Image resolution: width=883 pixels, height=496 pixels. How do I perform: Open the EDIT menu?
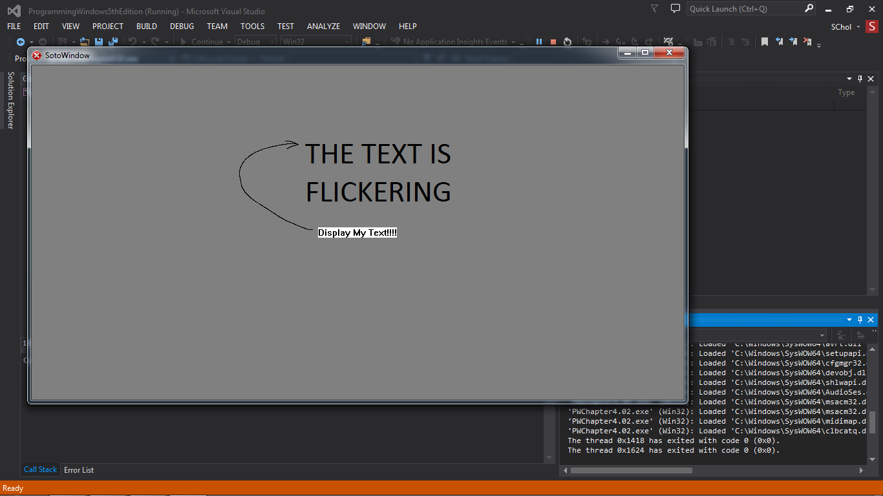pos(41,26)
